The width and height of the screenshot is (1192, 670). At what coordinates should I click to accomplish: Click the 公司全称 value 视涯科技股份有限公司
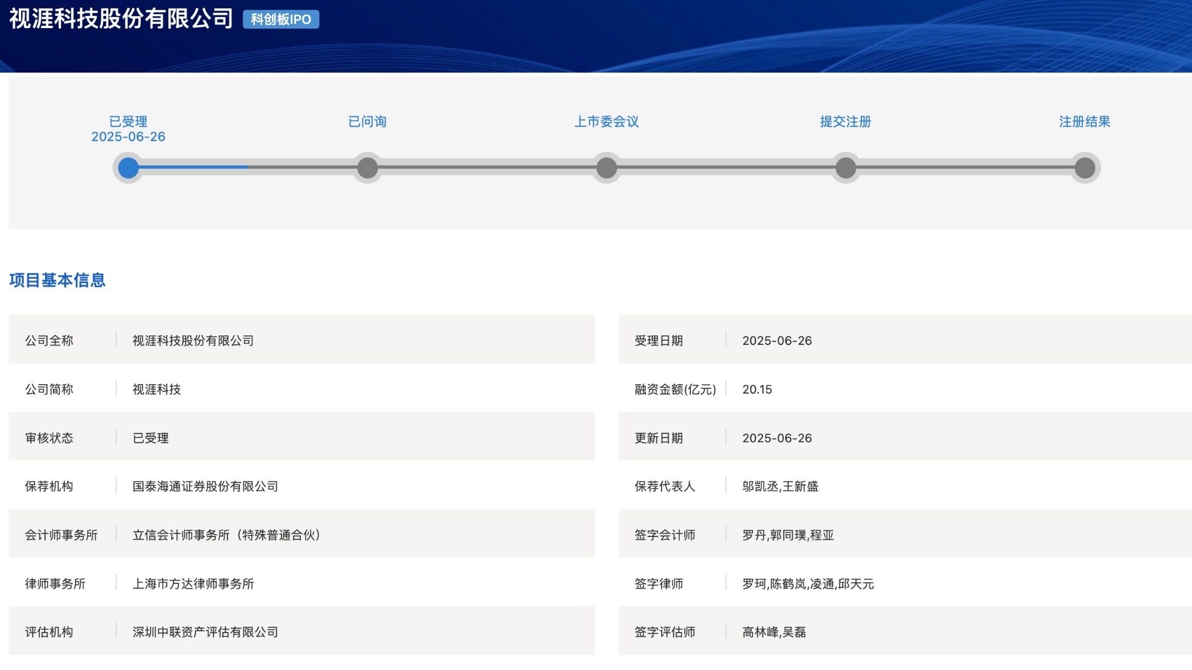193,340
